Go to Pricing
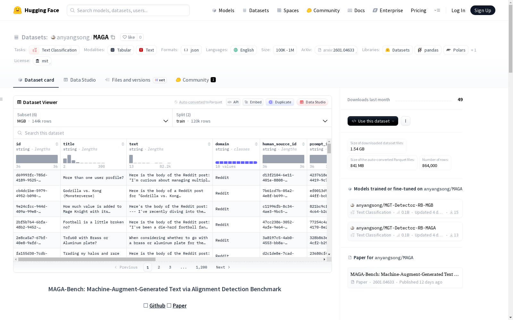513x320 pixels. 418,10
